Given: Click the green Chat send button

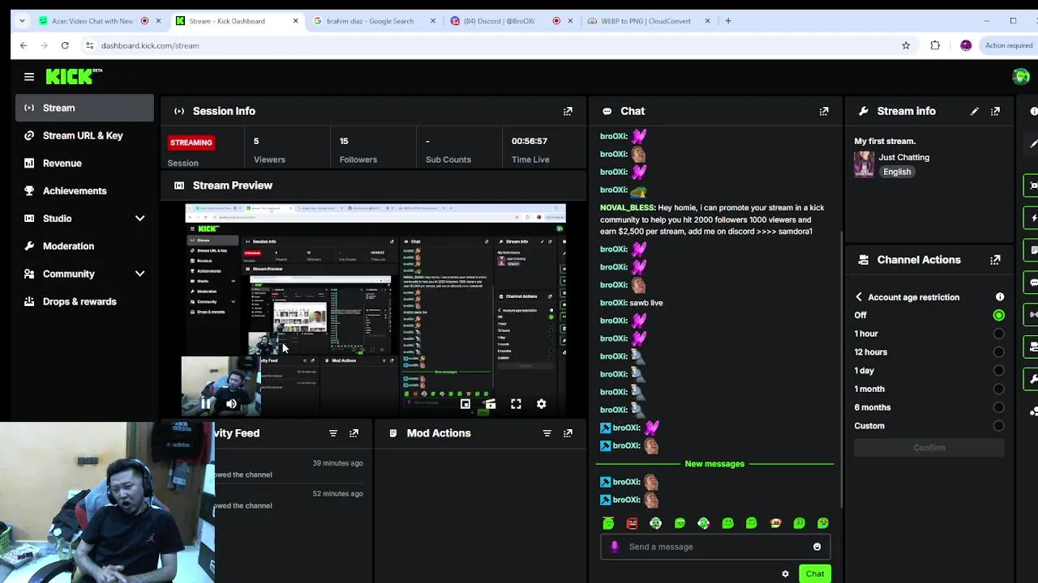Looking at the screenshot, I should point(814,574).
